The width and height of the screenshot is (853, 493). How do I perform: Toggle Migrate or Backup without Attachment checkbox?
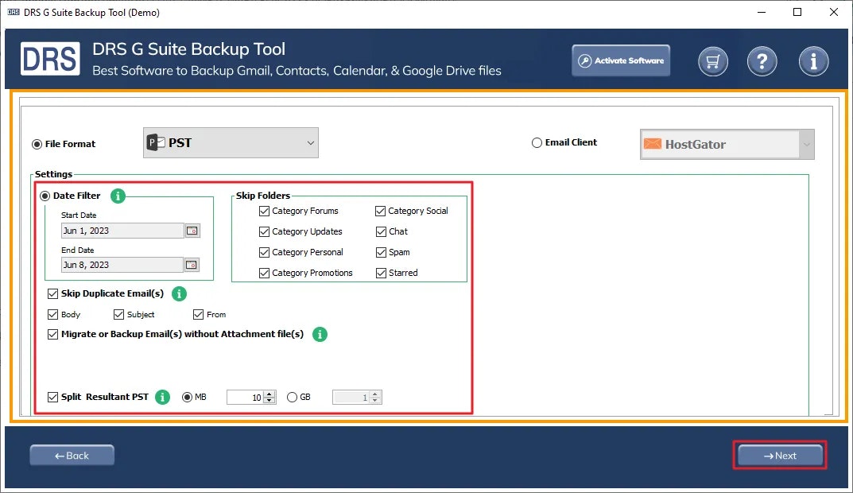tap(52, 334)
